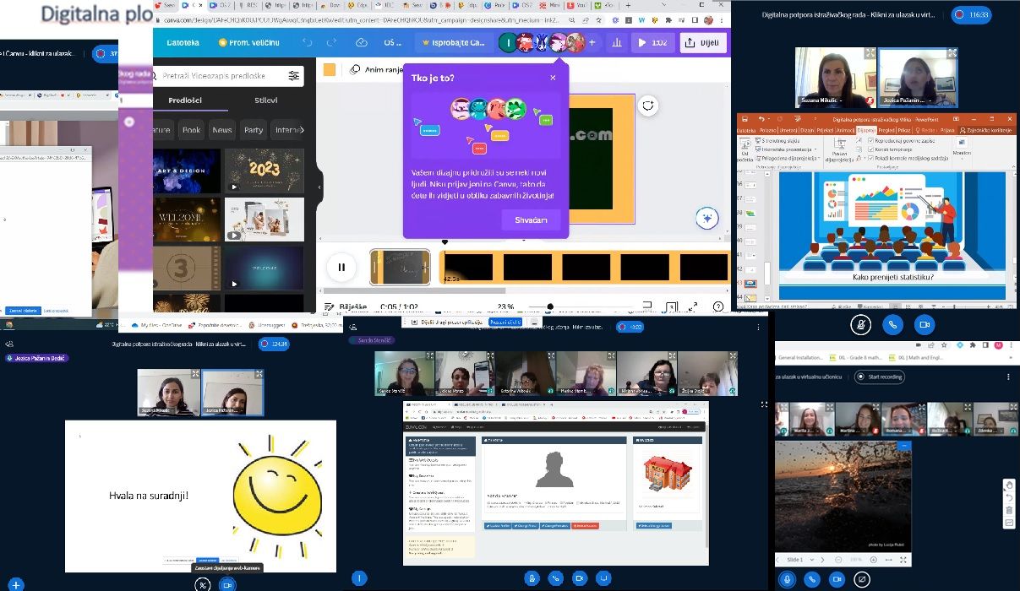Open 'Datoteka' menu in Canva
1020x591 pixels.
tap(183, 42)
